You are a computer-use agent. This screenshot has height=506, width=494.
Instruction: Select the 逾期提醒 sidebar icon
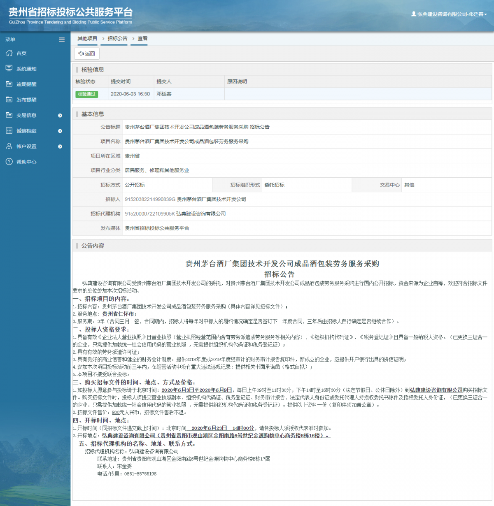point(9,84)
